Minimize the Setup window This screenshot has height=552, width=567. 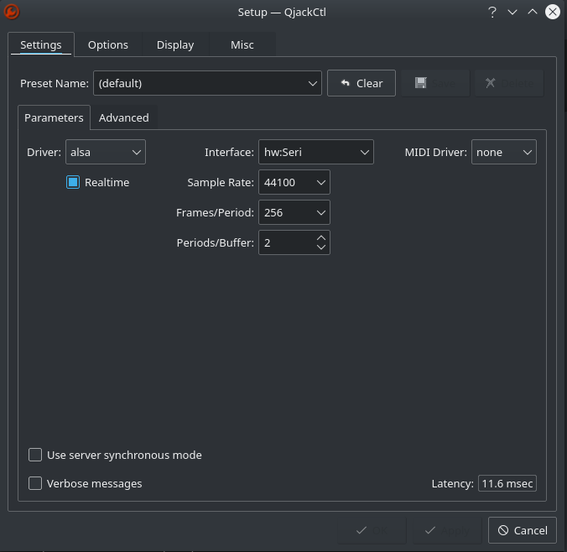click(x=512, y=12)
